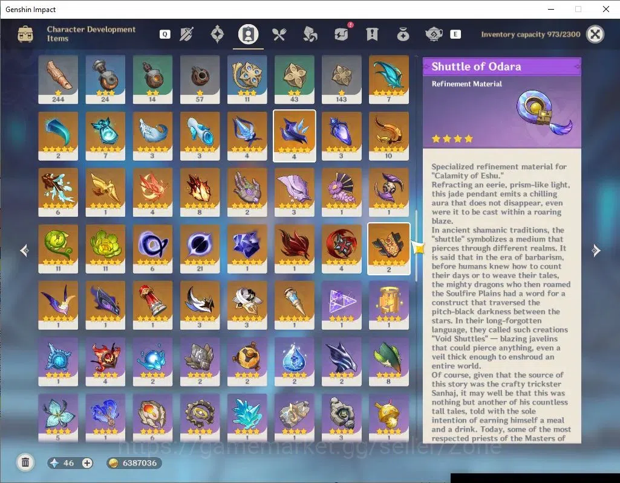Select the red flame mask item count 4
Screen dimensions: 620x483
click(105, 362)
